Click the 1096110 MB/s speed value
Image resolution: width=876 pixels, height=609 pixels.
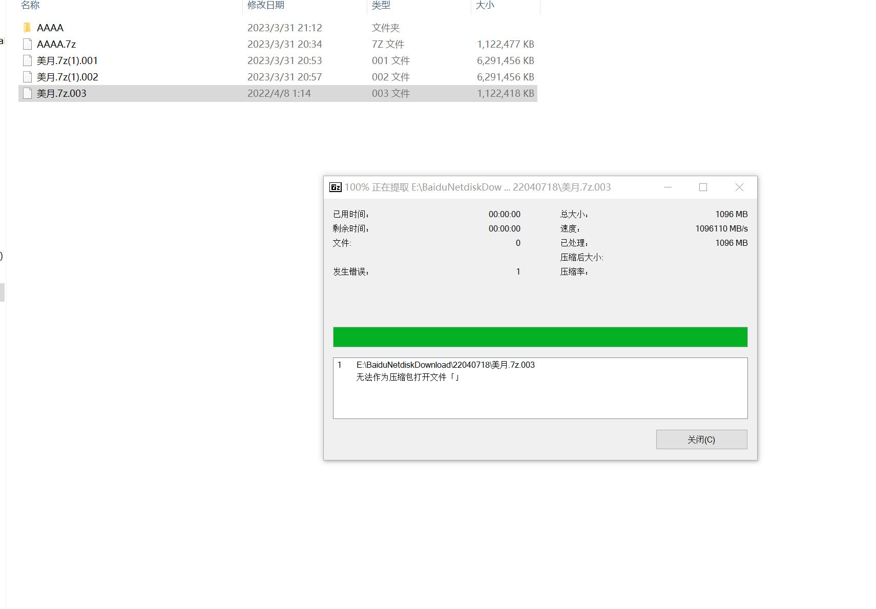721,228
